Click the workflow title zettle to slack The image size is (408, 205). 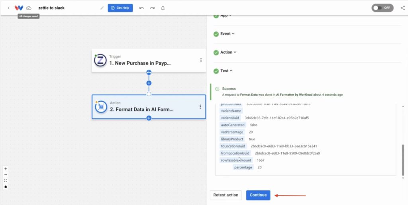click(x=51, y=8)
